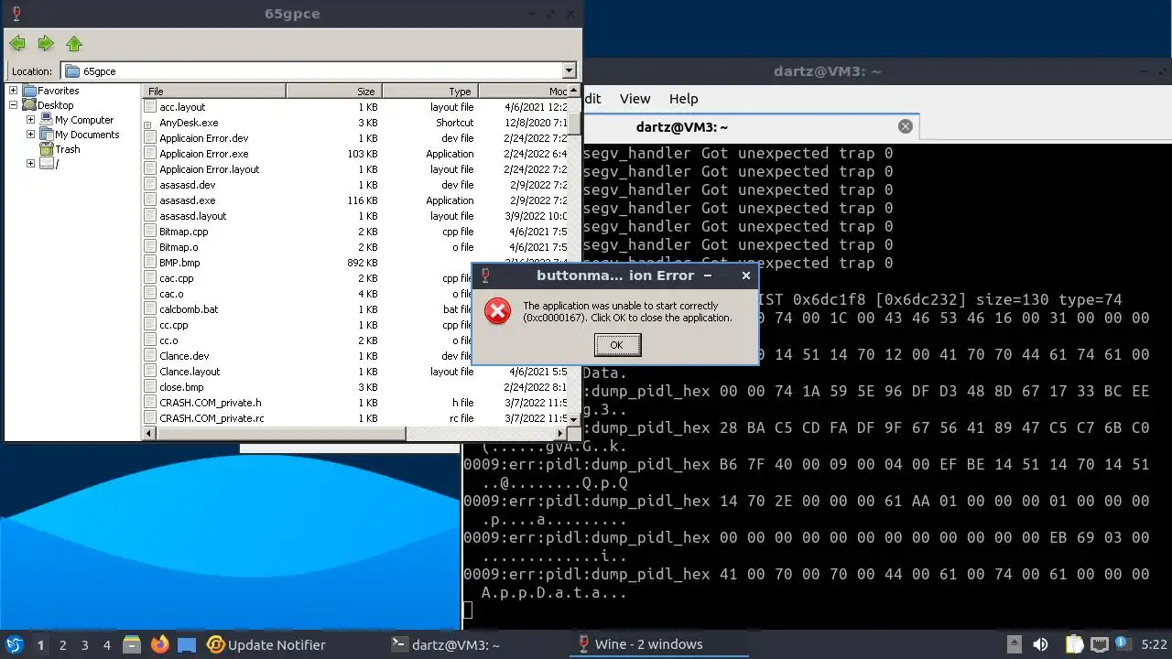Viewport: 1172px width, 659px height.
Task: Select the asasasd.exe file icon
Action: [150, 200]
